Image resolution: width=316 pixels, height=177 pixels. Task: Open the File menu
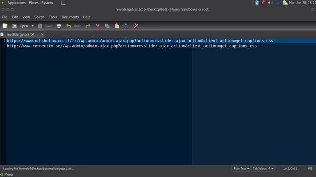5,17
